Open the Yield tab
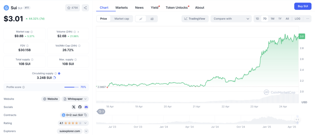The height and width of the screenshot is (135, 315). click(x=155, y=8)
